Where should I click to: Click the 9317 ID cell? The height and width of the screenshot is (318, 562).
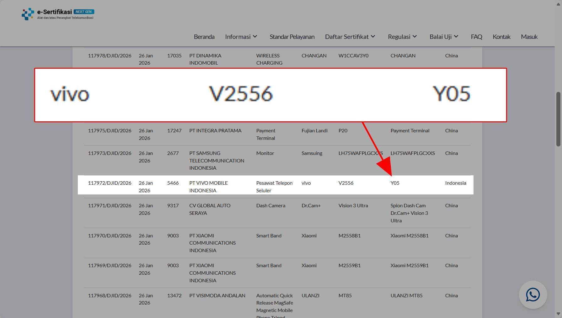[x=173, y=205]
